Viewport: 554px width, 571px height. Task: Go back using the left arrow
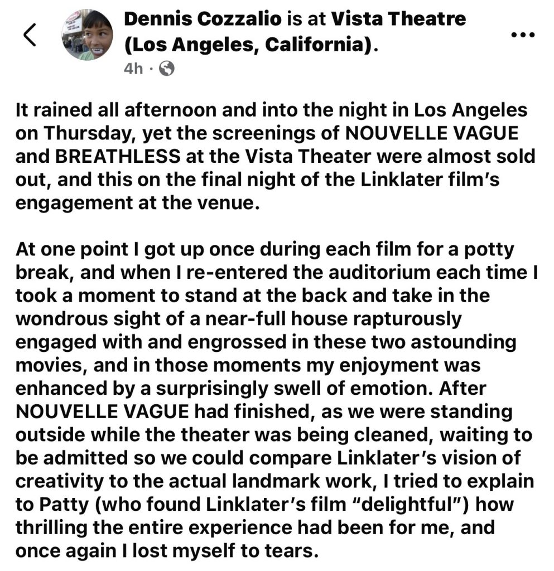pos(31,35)
